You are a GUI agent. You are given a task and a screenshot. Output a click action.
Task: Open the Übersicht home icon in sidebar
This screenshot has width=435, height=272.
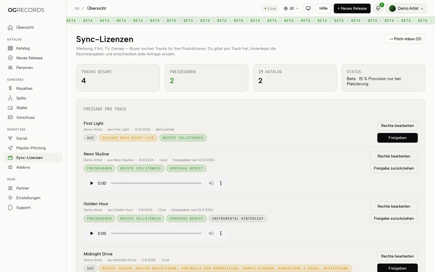click(10, 27)
